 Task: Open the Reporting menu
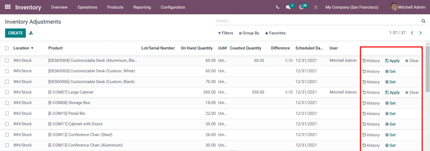point(142,7)
